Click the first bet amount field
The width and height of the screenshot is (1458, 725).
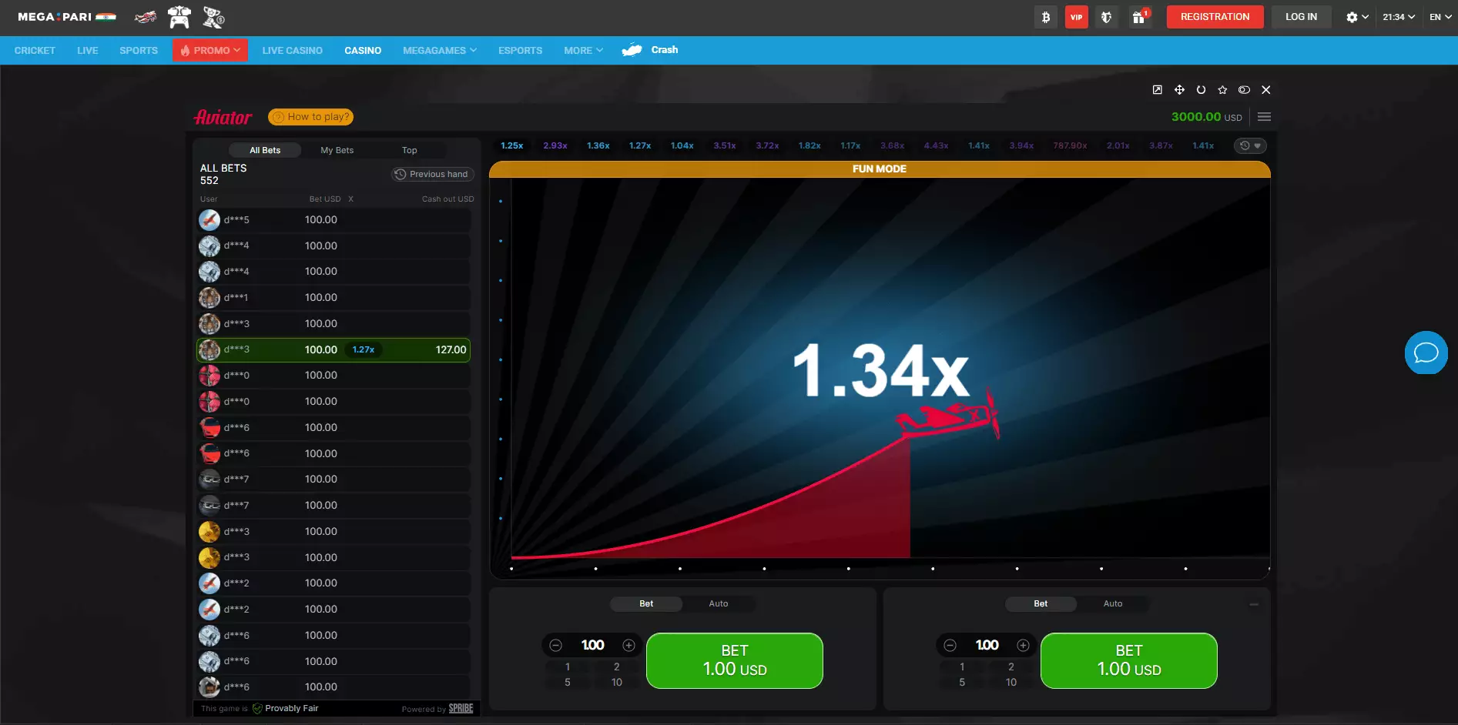[592, 646]
